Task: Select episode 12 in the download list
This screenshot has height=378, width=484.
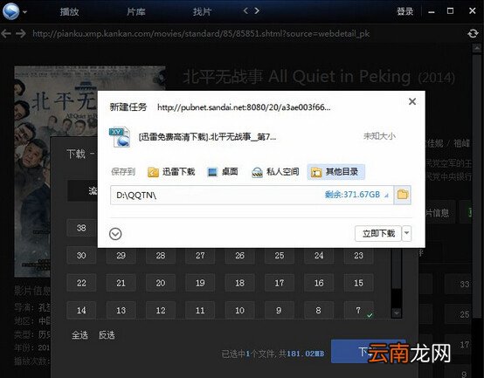Action: (161, 310)
